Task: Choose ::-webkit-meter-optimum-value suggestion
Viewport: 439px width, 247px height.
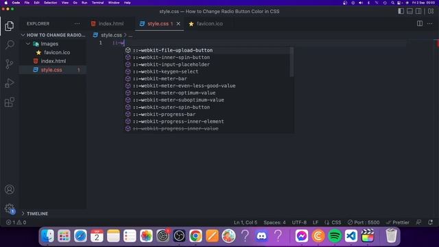Action: (x=207, y=93)
